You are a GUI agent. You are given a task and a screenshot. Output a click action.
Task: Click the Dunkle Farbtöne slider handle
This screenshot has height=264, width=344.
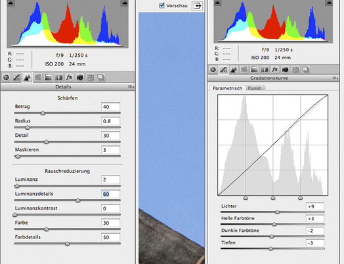[272, 236]
